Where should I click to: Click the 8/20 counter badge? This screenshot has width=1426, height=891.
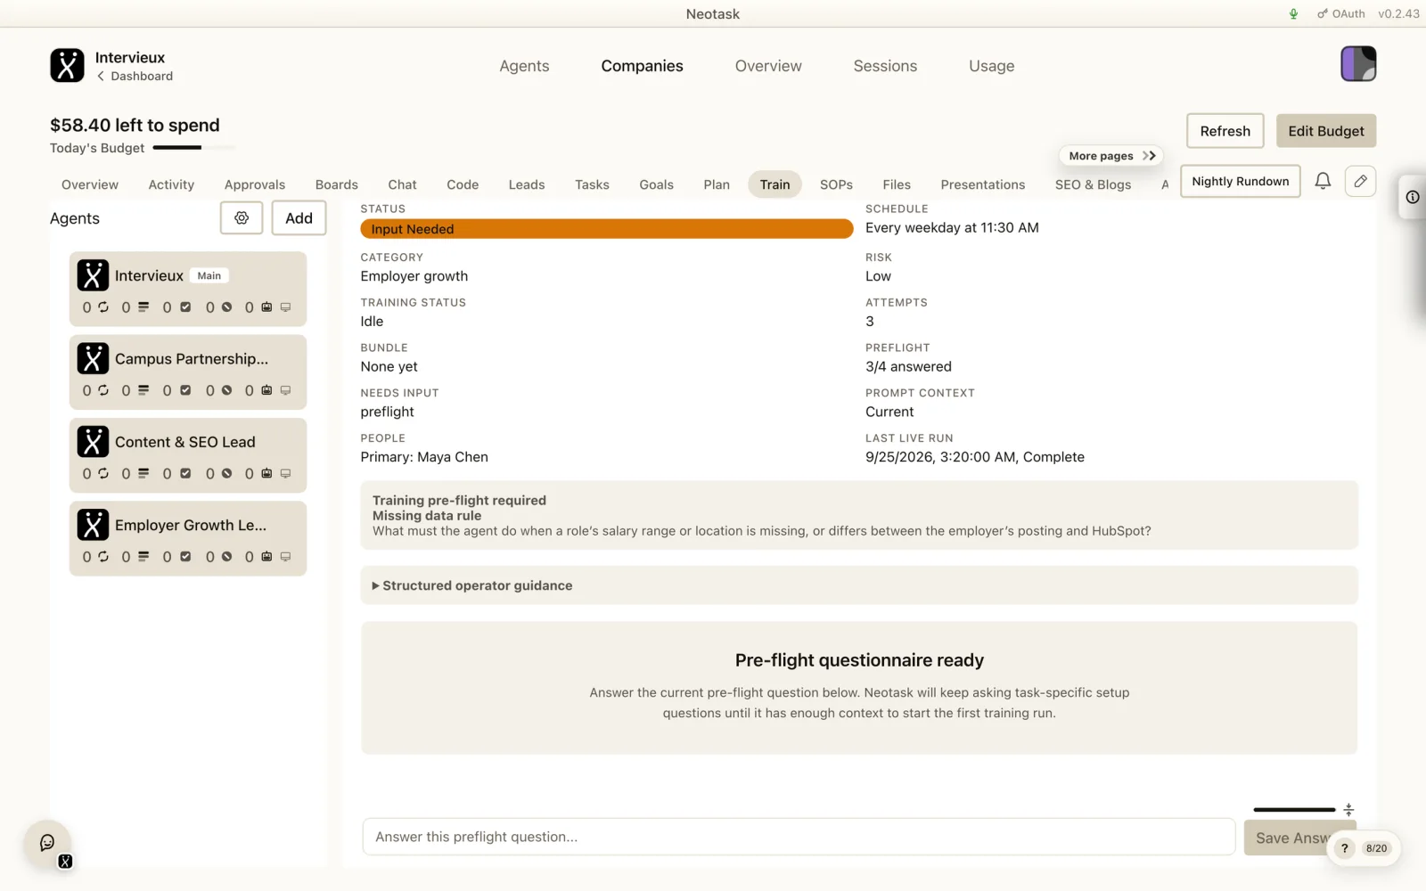click(x=1376, y=848)
